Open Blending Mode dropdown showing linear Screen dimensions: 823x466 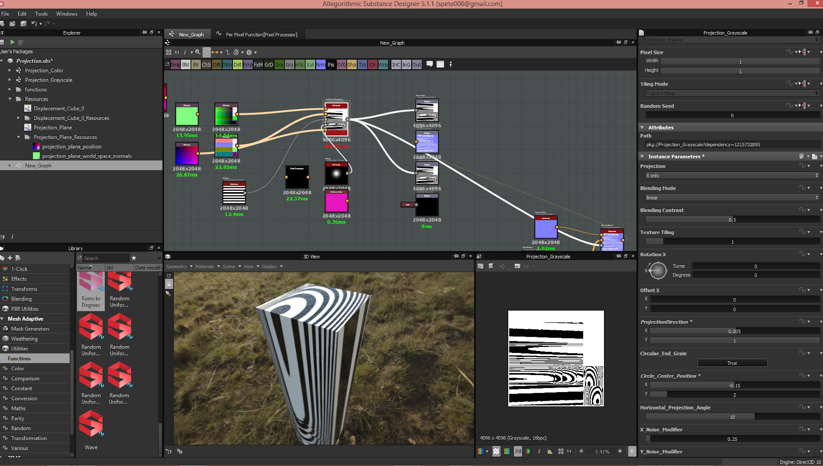click(732, 198)
